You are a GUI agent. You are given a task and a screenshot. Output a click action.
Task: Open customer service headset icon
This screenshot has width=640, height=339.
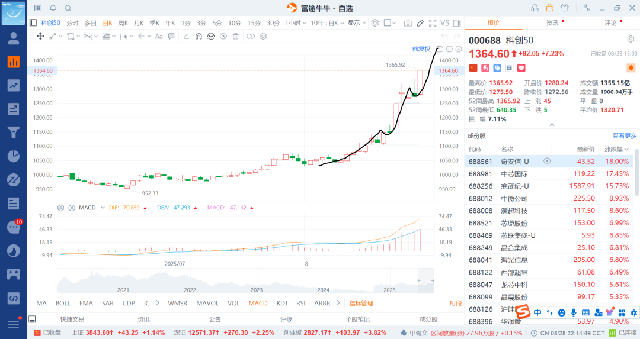click(535, 8)
